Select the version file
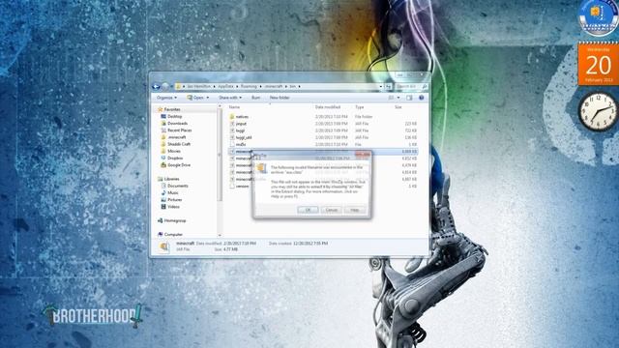The height and width of the screenshot is (348, 619). tap(240, 187)
